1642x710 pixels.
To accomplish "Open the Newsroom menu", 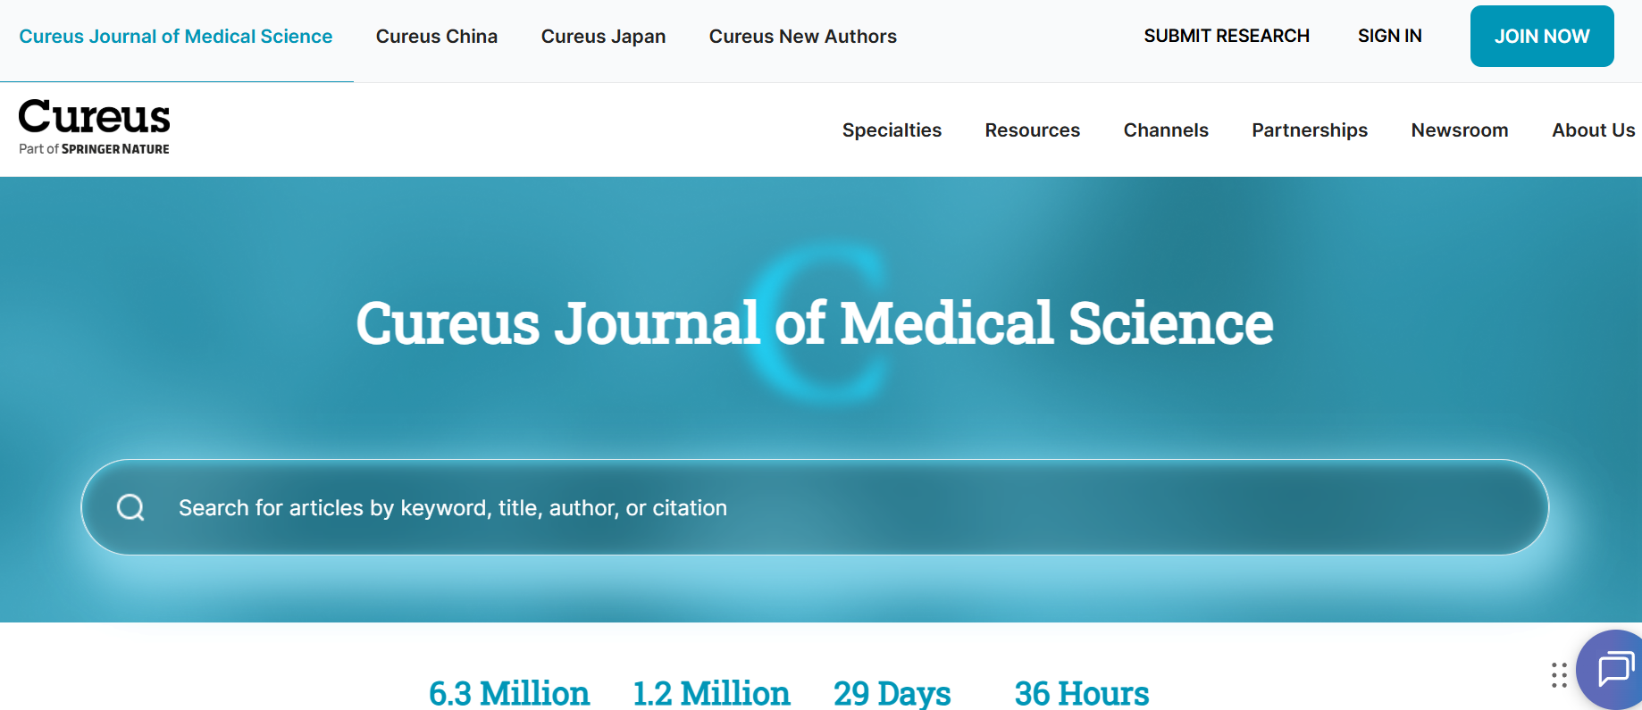I will (1459, 130).
